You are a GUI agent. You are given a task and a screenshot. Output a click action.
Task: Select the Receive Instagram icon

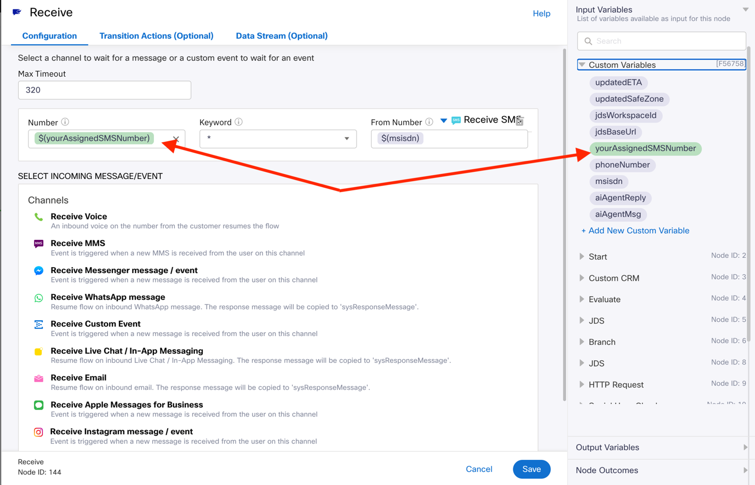click(x=38, y=432)
